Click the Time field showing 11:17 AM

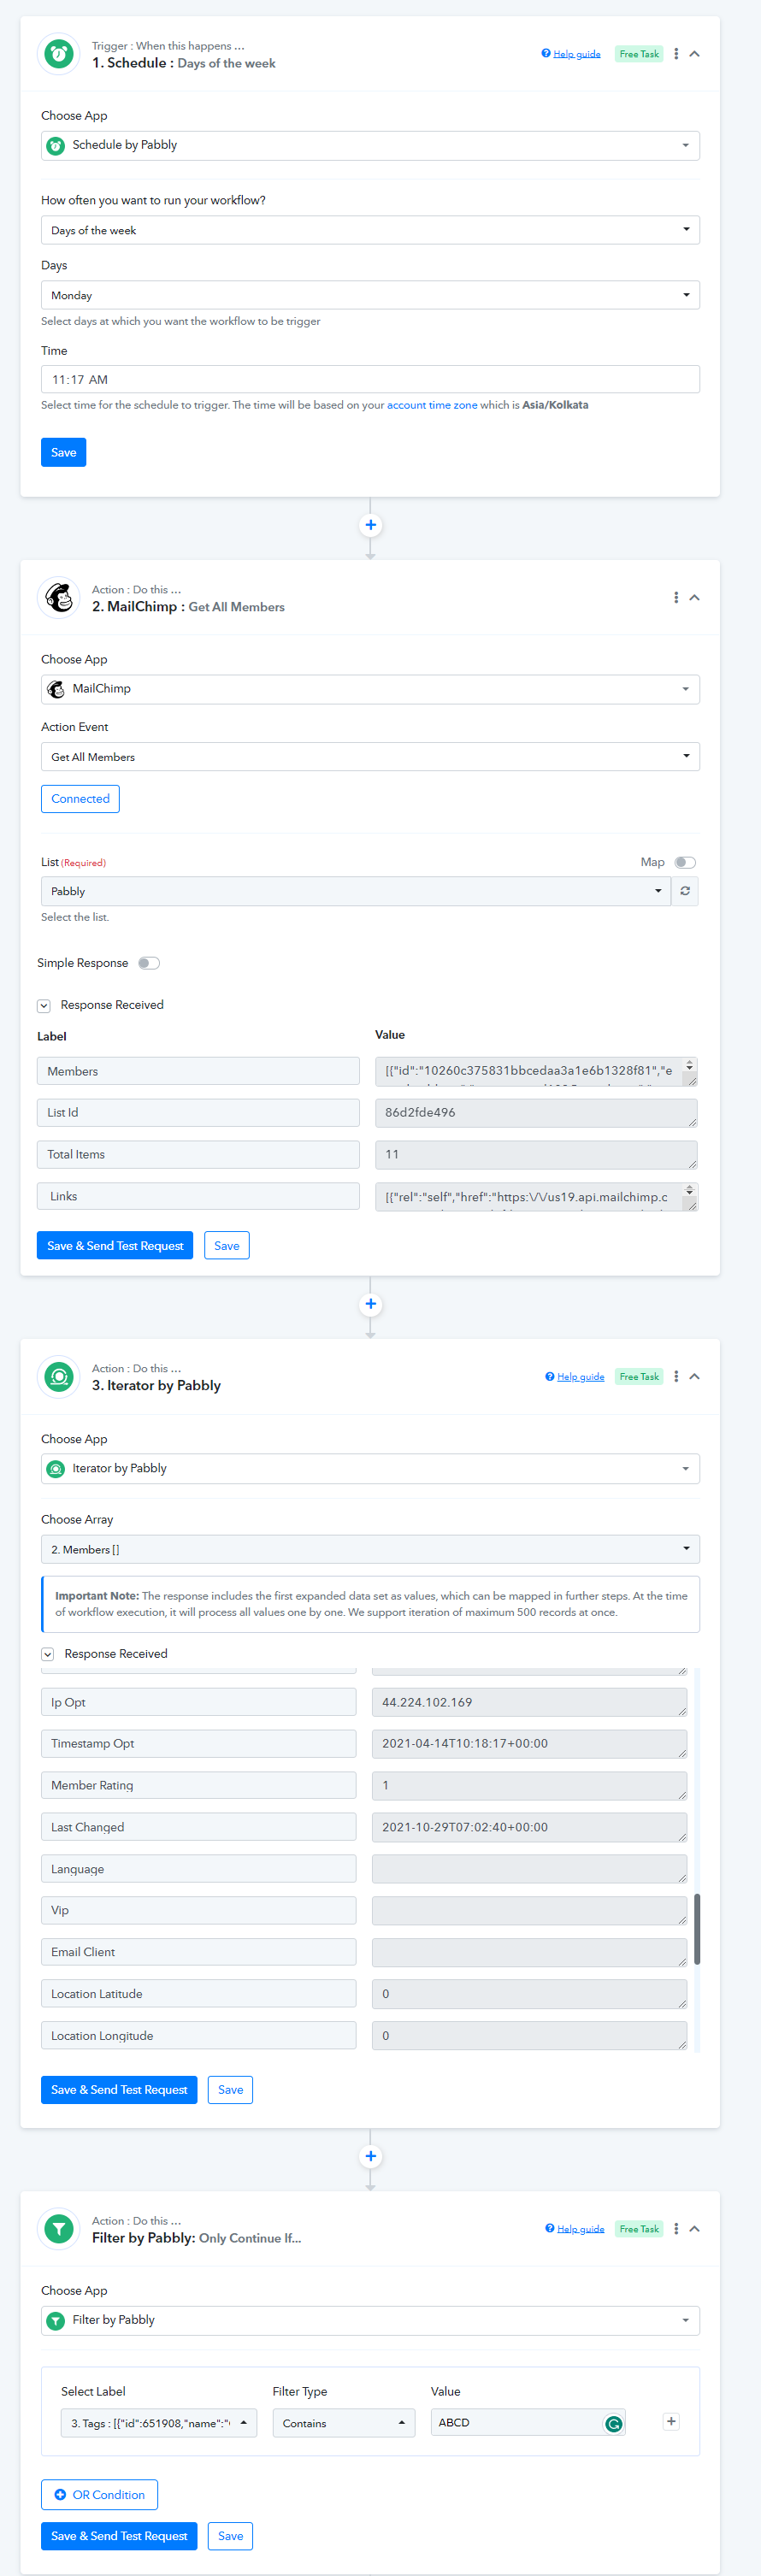370,380
